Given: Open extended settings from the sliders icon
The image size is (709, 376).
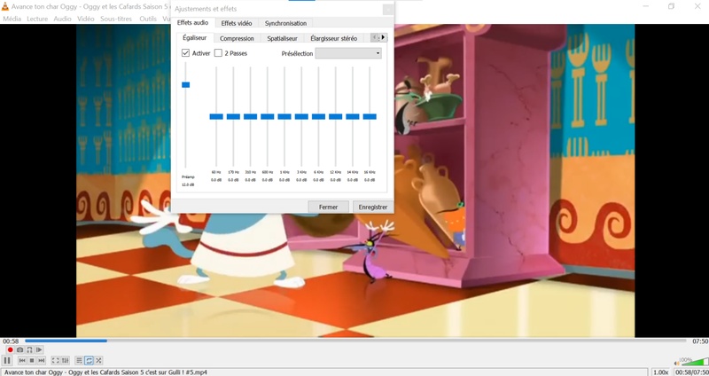Looking at the screenshot, I should [65, 360].
